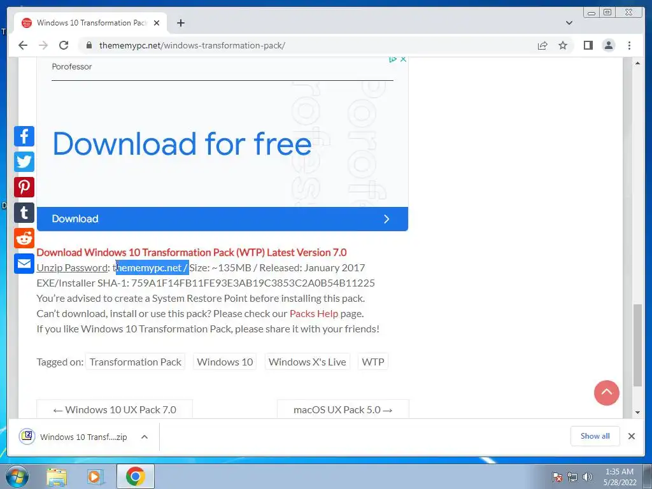652x489 pixels.
Task: Open downloaded Windows 10 Transf zip
Action: 73,437
